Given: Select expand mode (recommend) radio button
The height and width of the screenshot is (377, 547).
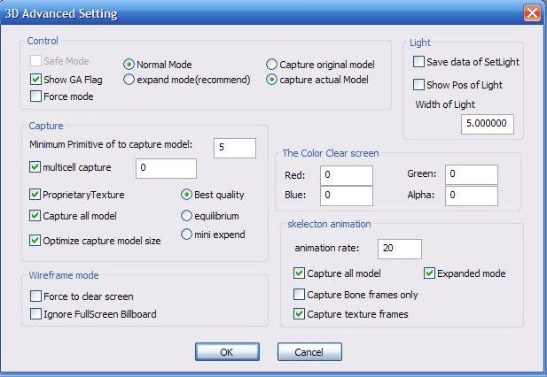Looking at the screenshot, I should point(129,80).
